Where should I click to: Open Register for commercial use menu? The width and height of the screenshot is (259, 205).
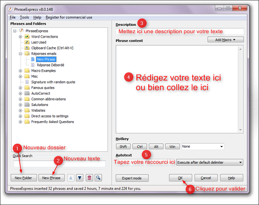pos(69,17)
